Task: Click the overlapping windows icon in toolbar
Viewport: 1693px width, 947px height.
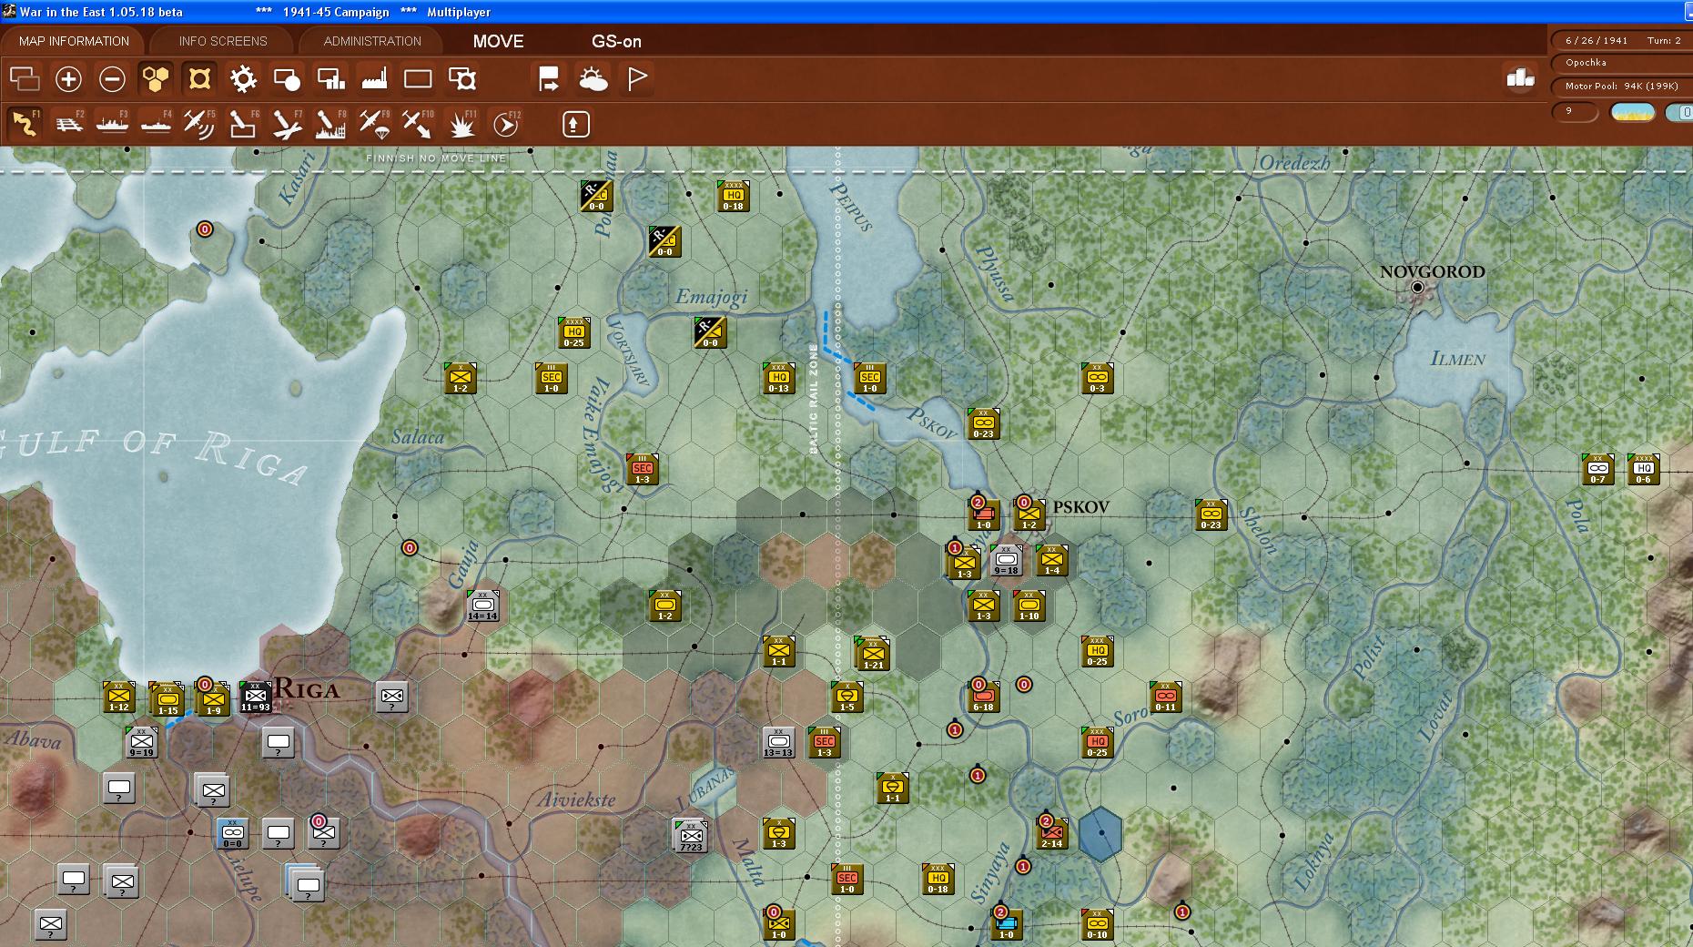Action: (x=25, y=79)
